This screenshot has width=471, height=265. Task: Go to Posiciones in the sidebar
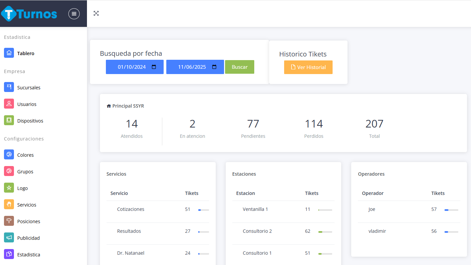[29, 221]
